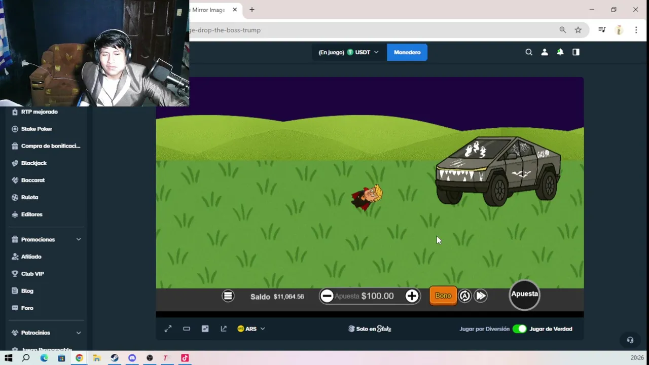Open Discord from the taskbar

pos(132,358)
